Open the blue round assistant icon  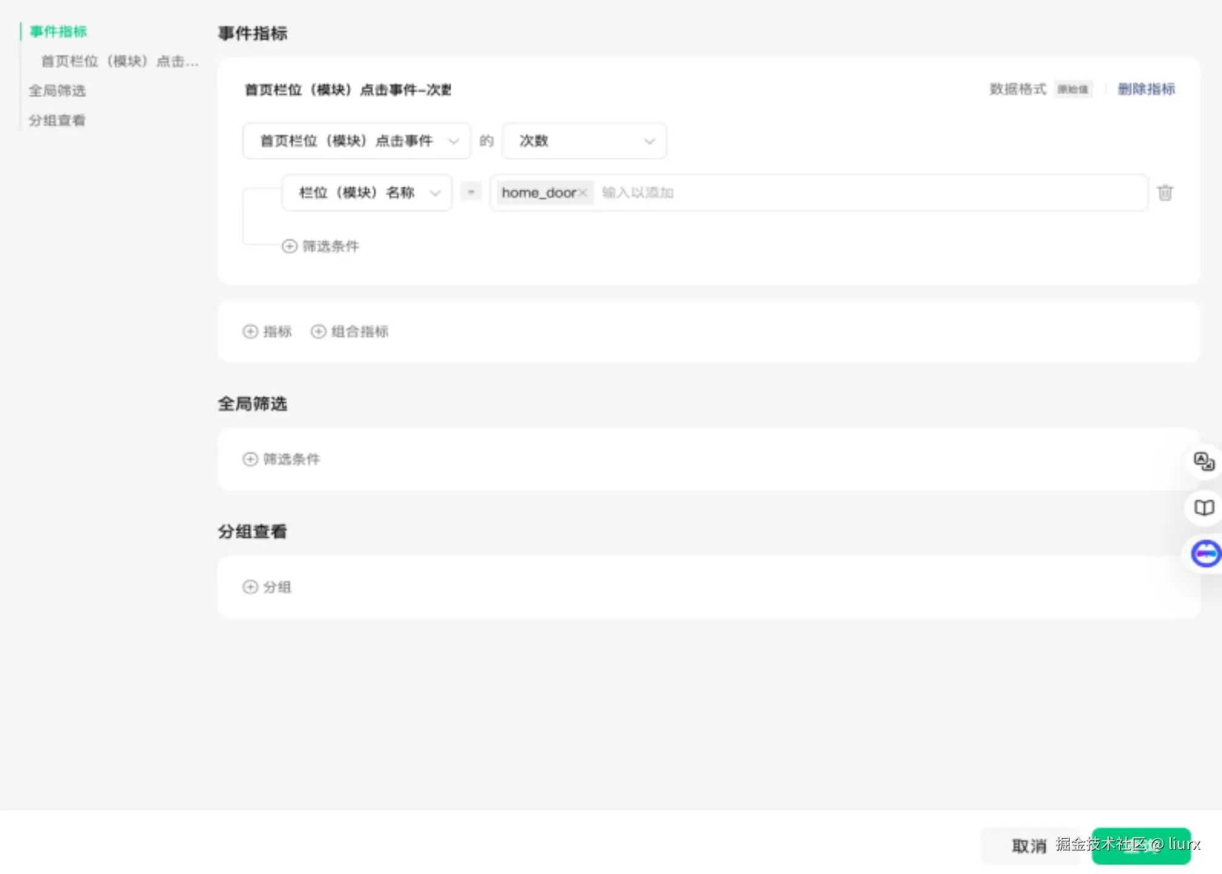[1205, 554]
